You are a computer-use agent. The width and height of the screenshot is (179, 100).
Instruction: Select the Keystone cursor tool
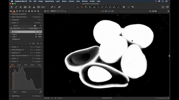(98, 7)
